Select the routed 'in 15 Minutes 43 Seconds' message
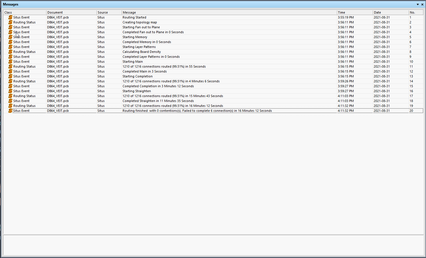Image resolution: width=426 pixels, height=258 pixels. click(x=173, y=96)
